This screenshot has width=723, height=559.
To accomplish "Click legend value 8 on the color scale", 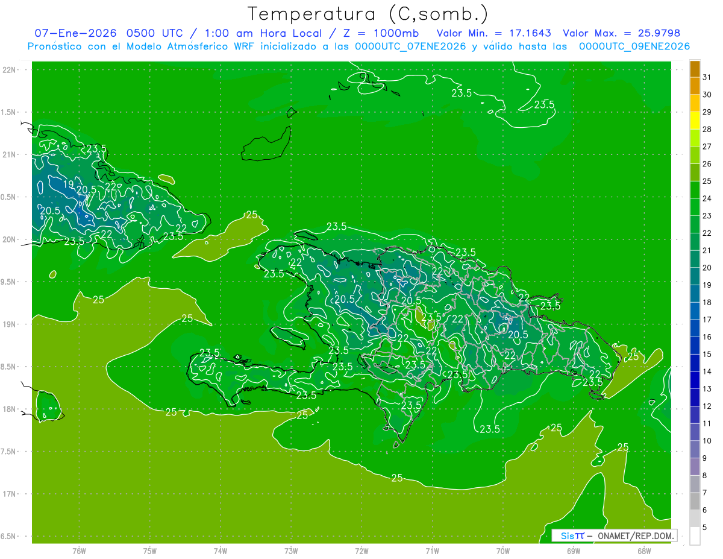I will [x=704, y=475].
